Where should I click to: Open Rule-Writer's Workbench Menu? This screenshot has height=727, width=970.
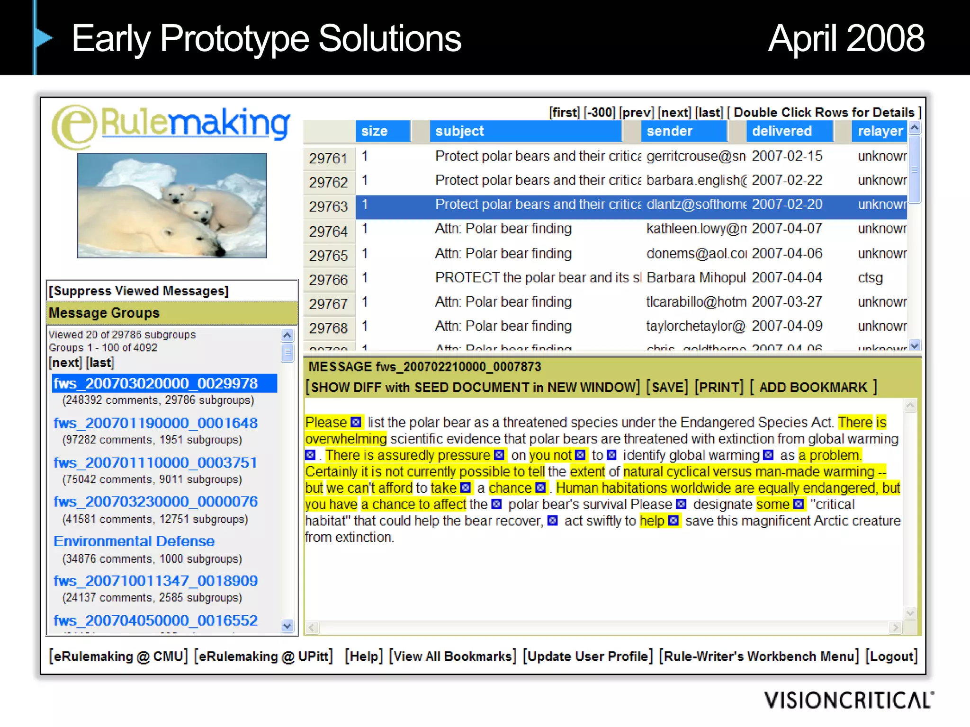(759, 656)
